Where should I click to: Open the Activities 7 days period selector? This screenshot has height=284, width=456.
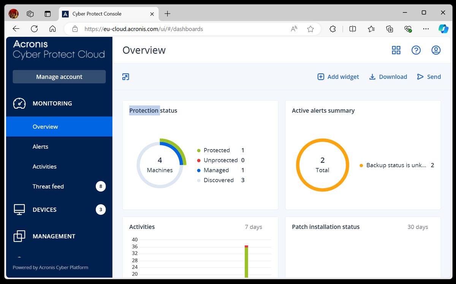(253, 227)
